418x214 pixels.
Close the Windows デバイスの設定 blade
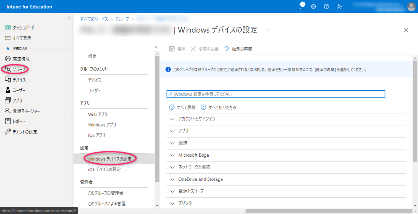point(406,30)
